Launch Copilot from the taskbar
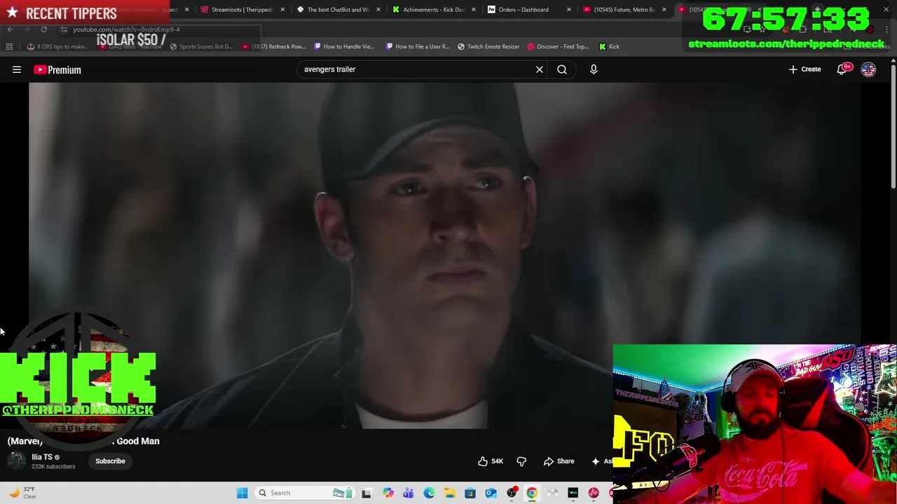Image resolution: width=897 pixels, height=504 pixels. click(x=388, y=493)
